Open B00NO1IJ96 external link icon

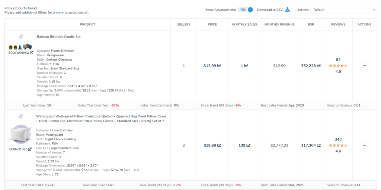[x=30, y=149]
